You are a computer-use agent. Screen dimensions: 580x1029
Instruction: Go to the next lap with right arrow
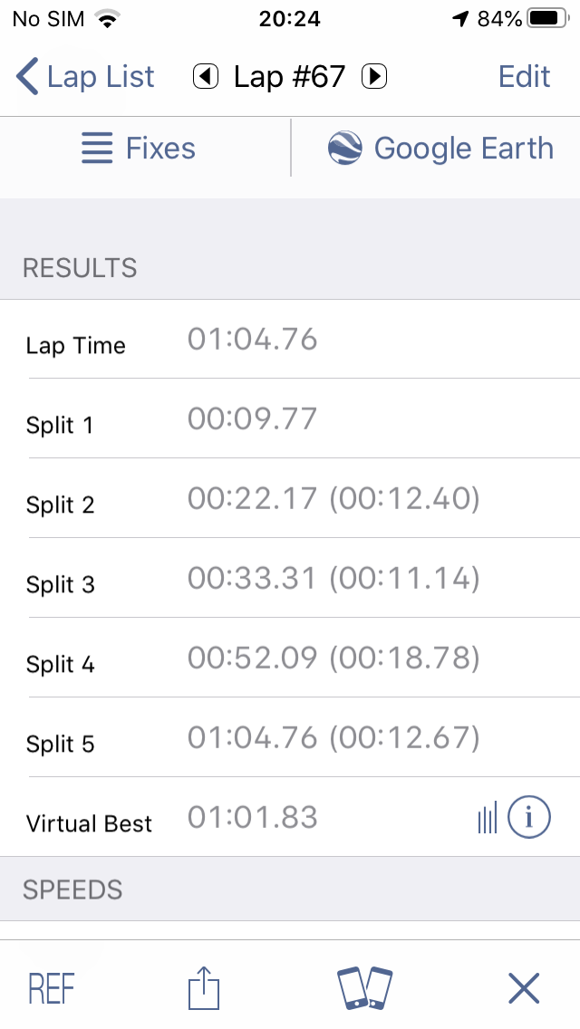374,77
